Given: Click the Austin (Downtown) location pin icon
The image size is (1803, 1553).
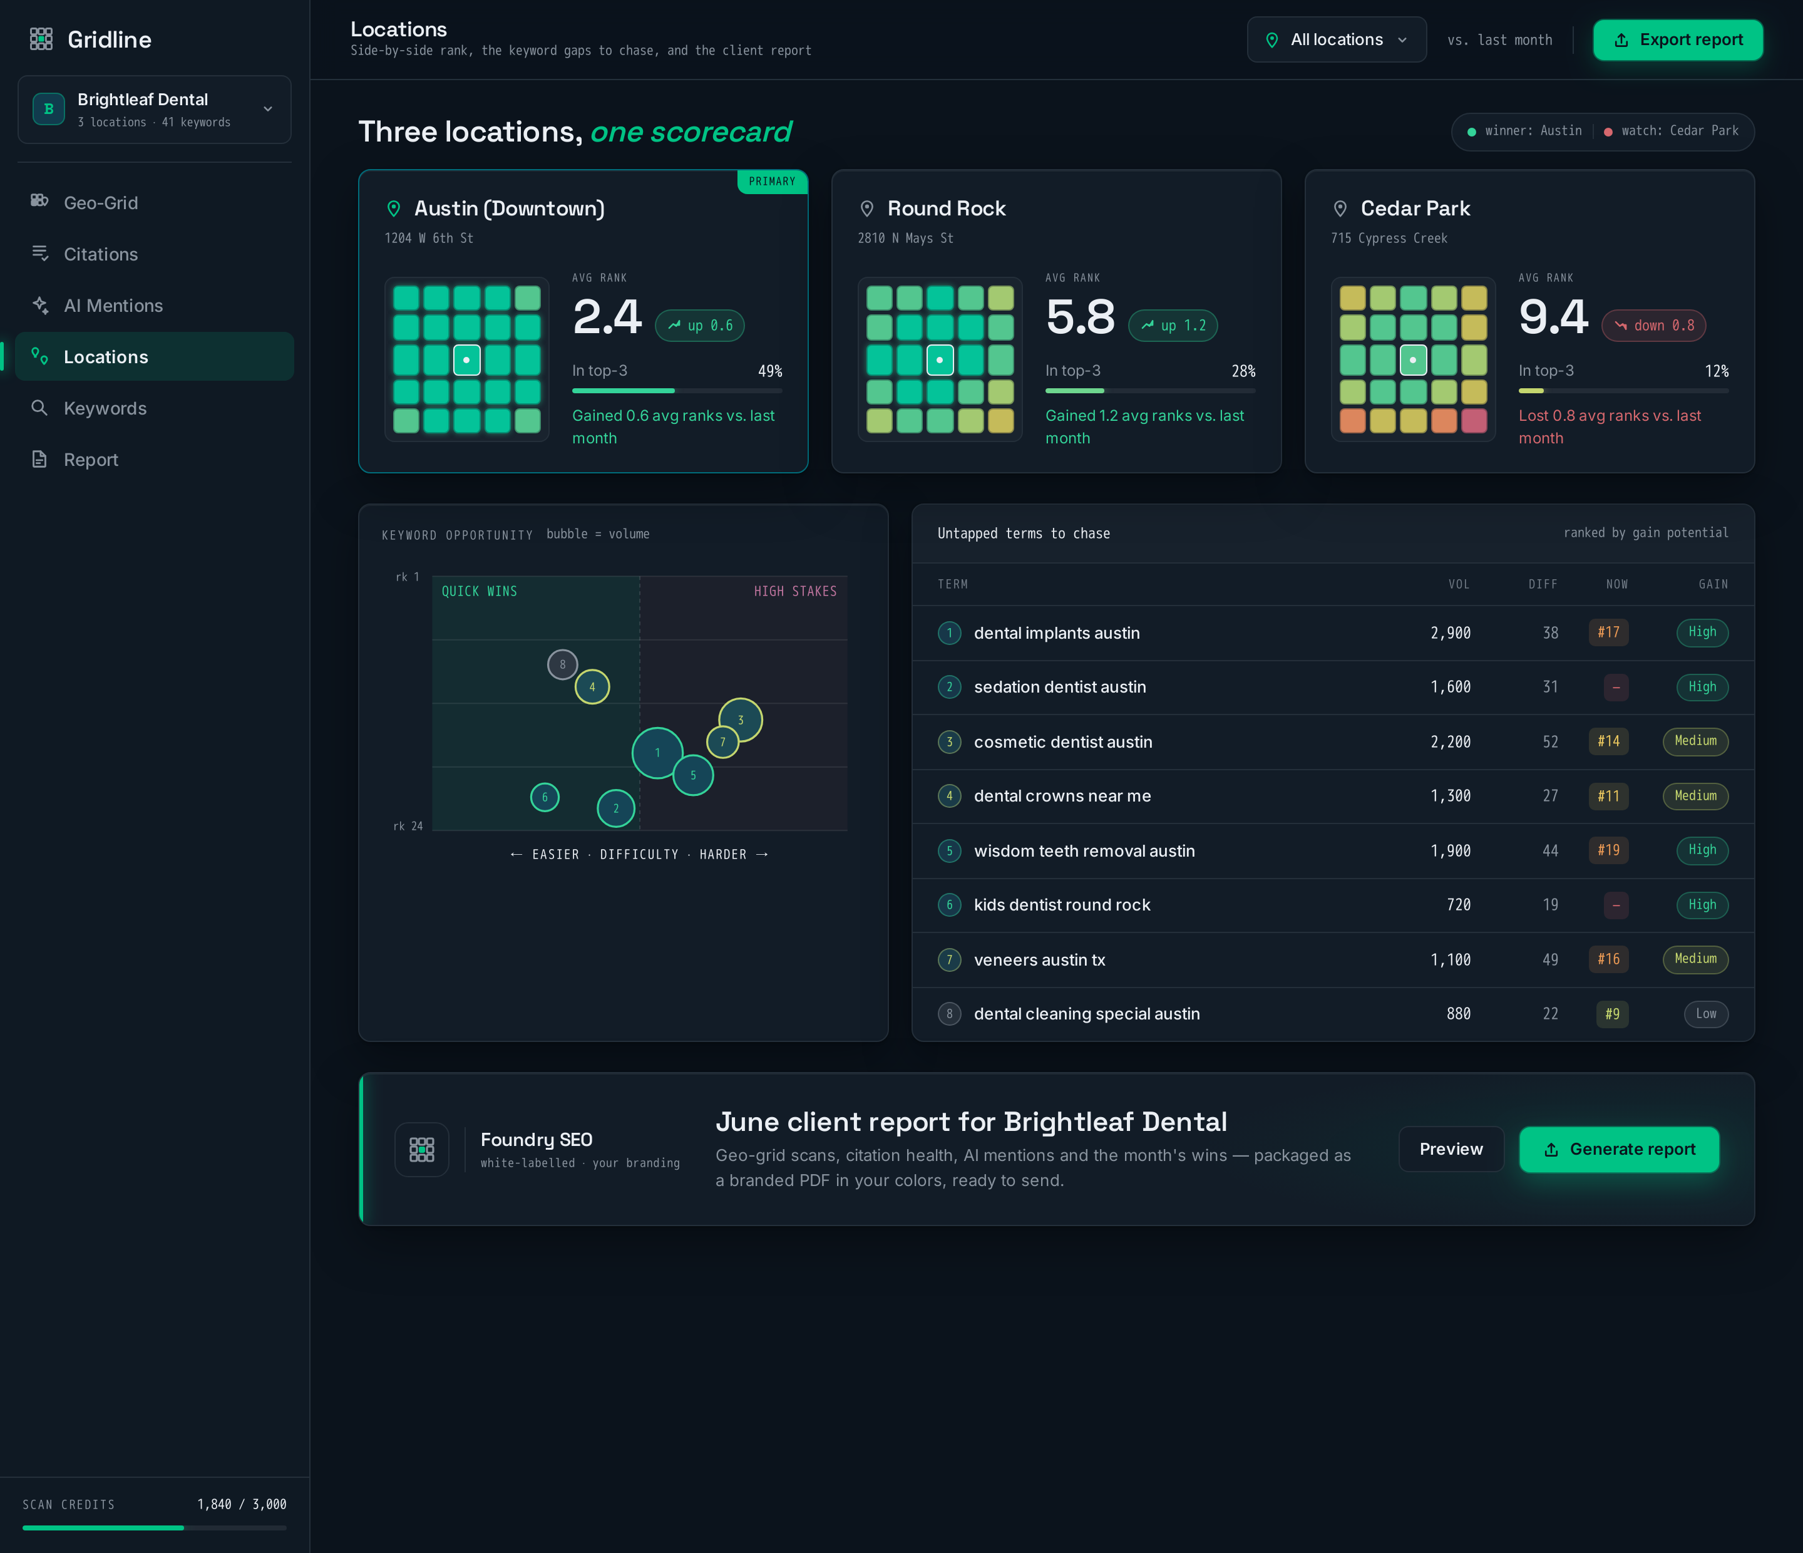Looking at the screenshot, I should [x=393, y=209].
